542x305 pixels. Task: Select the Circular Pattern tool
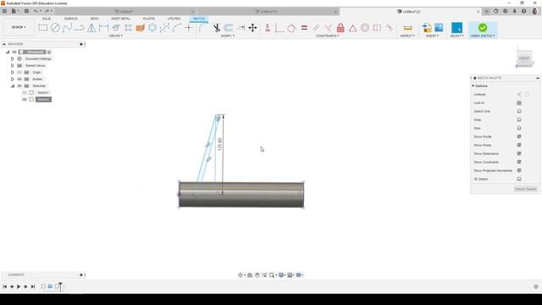[152, 28]
